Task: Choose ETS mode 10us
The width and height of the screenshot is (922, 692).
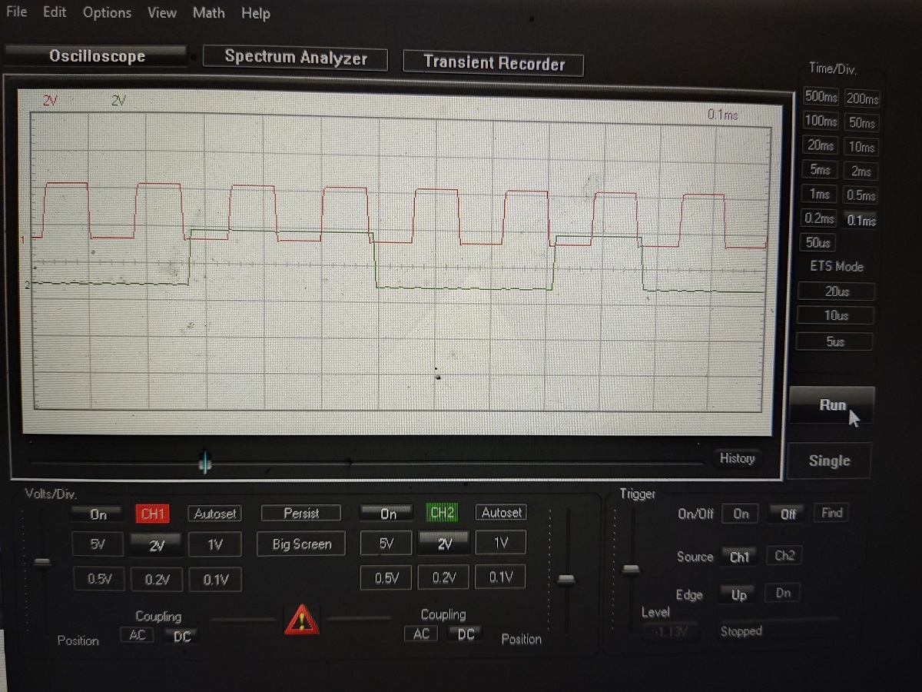Action: (835, 316)
